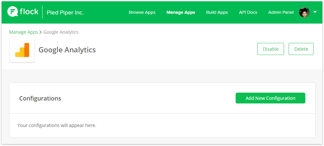Click the empty configurations placeholder text
Image resolution: width=324 pixels, height=146 pixels.
coord(57,125)
